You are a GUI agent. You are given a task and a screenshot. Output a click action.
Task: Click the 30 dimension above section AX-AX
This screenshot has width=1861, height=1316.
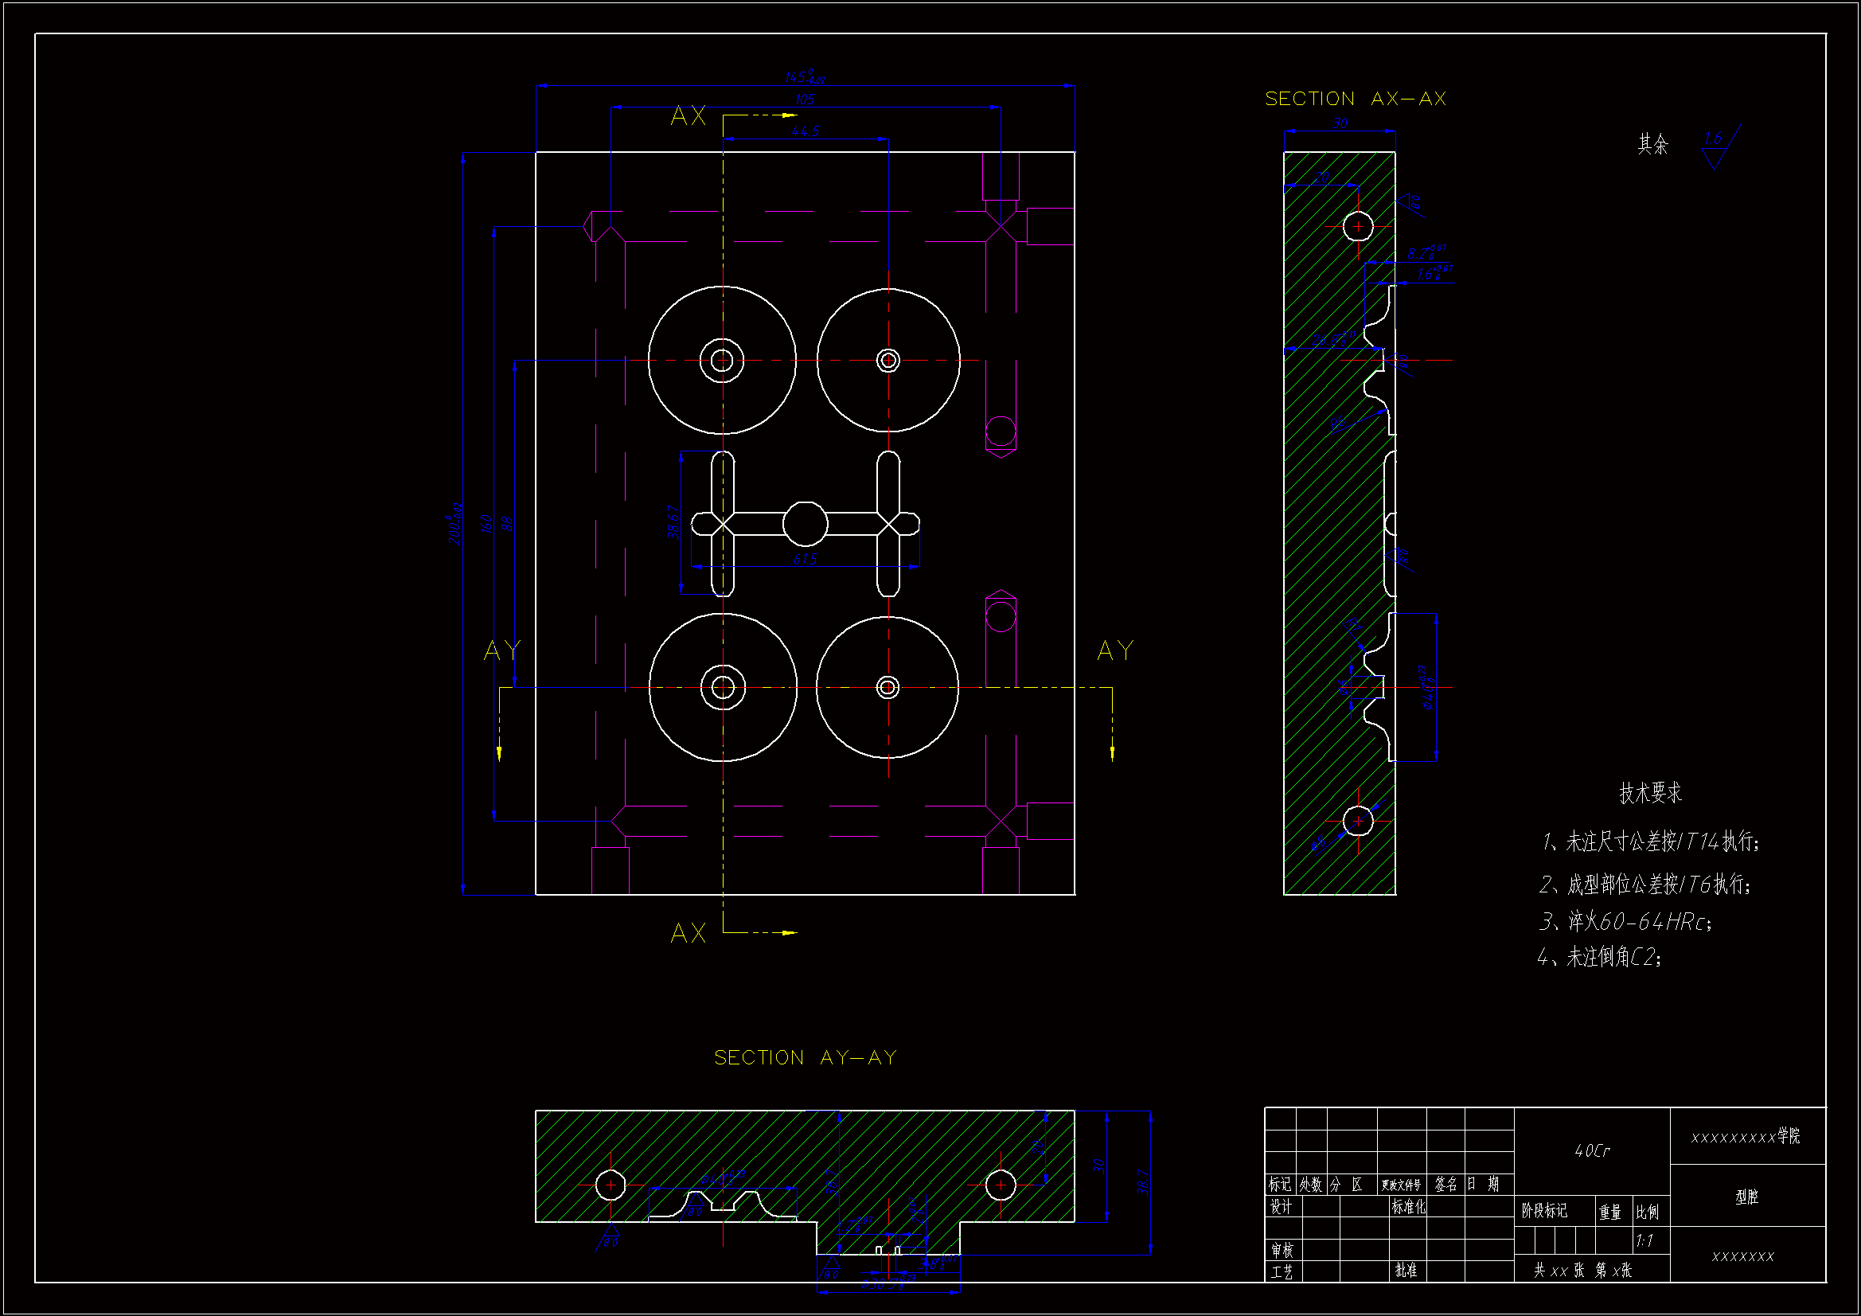(1340, 123)
